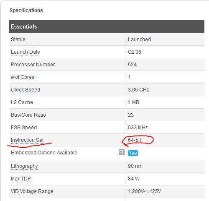Image resolution: width=209 pixels, height=201 pixels.
Task: Click the Processor Number value 524
Action: point(132,65)
